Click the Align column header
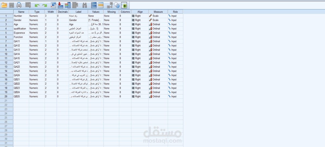 tap(140, 12)
